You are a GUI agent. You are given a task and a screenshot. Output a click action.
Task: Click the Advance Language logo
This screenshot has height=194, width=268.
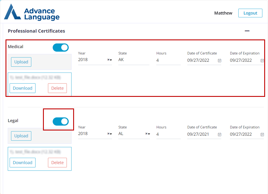pos(32,12)
